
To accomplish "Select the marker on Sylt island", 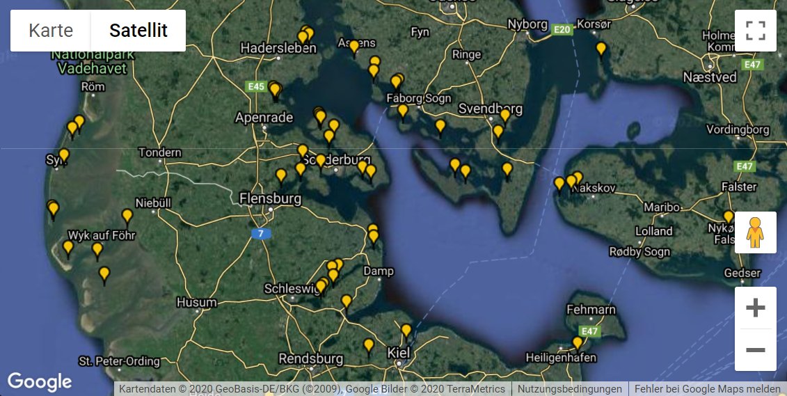I will coord(64,155).
